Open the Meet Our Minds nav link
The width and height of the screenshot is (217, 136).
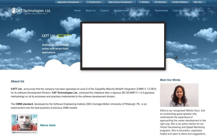point(141,11)
